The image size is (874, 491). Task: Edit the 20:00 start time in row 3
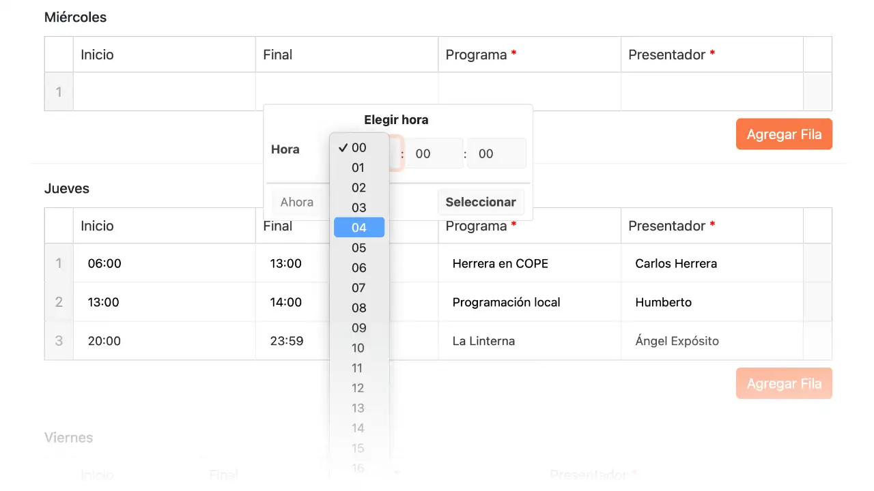click(x=164, y=341)
